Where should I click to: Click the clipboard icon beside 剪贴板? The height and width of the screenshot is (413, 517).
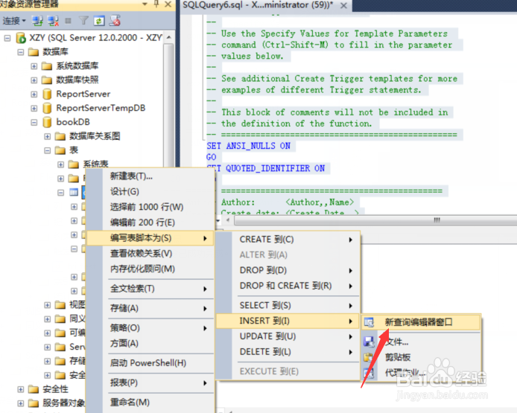369,357
